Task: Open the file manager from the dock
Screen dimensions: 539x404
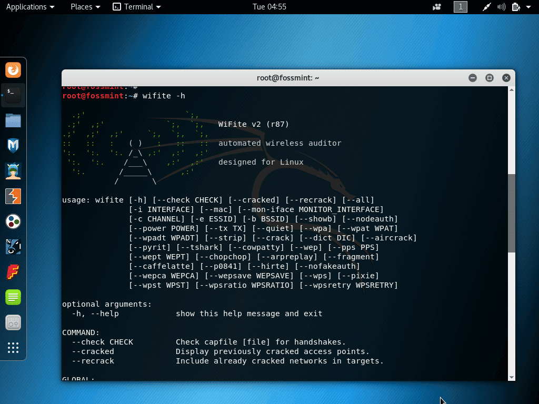Action: tap(13, 120)
